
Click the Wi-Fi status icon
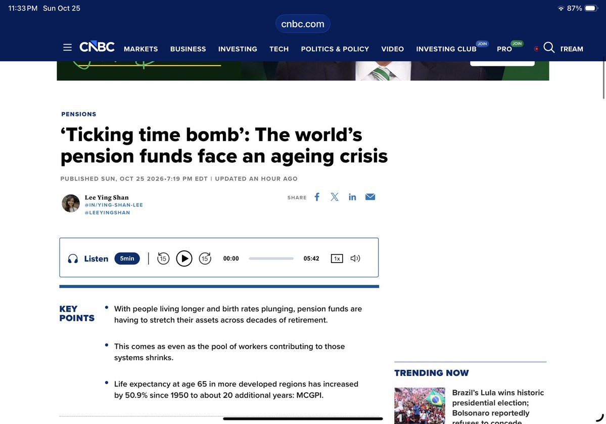click(561, 9)
